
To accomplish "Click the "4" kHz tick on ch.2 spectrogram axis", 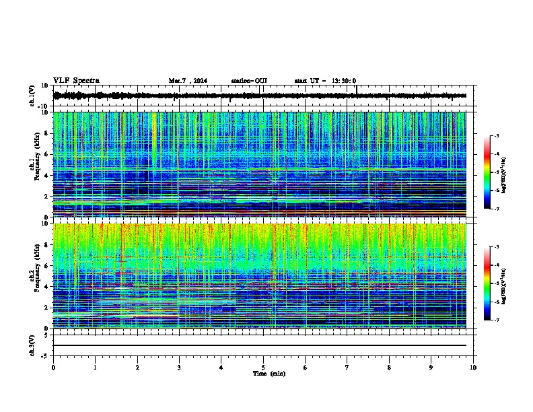I will (x=46, y=287).
